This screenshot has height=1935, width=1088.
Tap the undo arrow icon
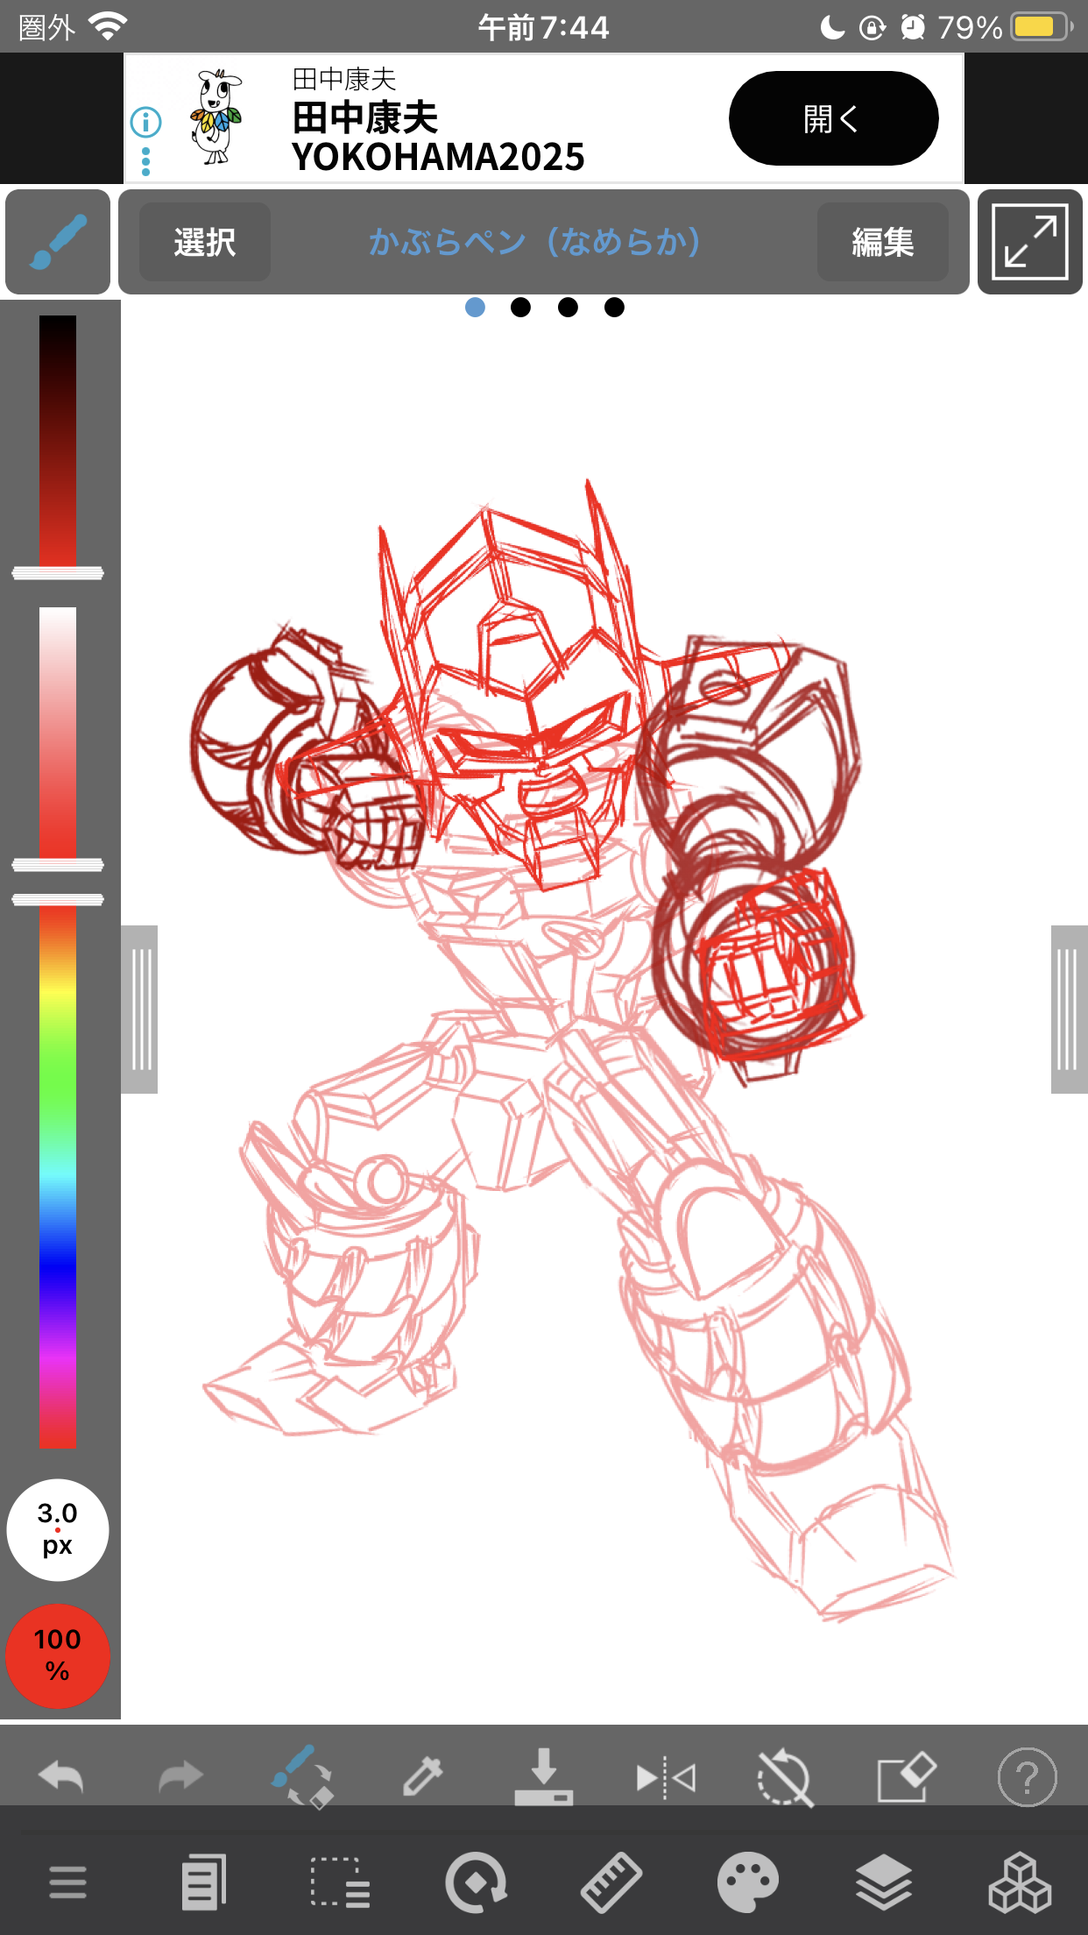click(61, 1777)
